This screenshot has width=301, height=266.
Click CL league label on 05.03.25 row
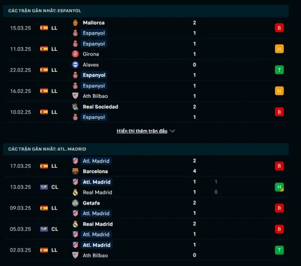[55, 229]
